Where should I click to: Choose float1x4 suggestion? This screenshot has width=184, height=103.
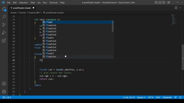[x=77, y=35]
